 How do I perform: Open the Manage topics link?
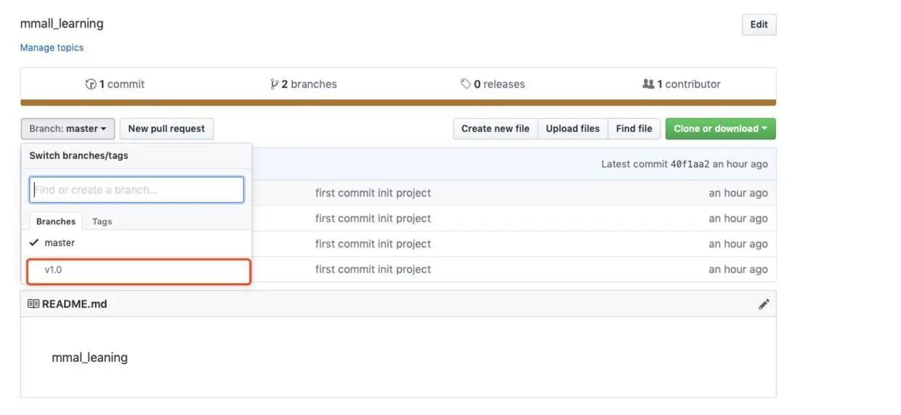[52, 48]
